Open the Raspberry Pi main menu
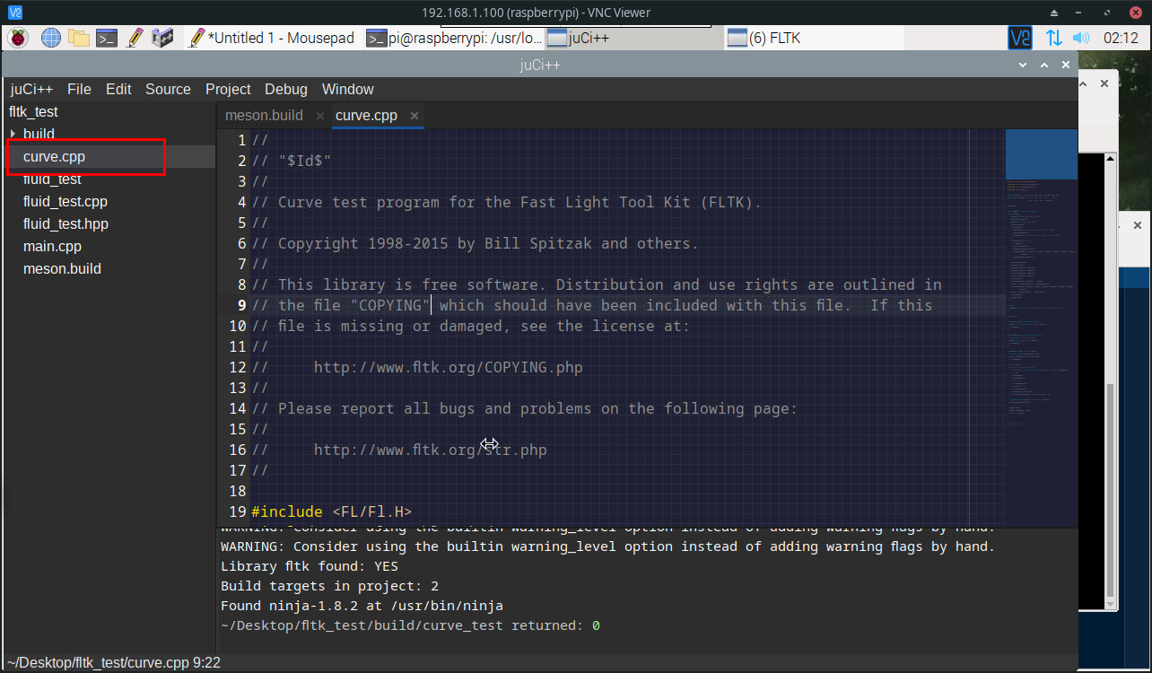Image resolution: width=1152 pixels, height=673 pixels. [x=18, y=38]
